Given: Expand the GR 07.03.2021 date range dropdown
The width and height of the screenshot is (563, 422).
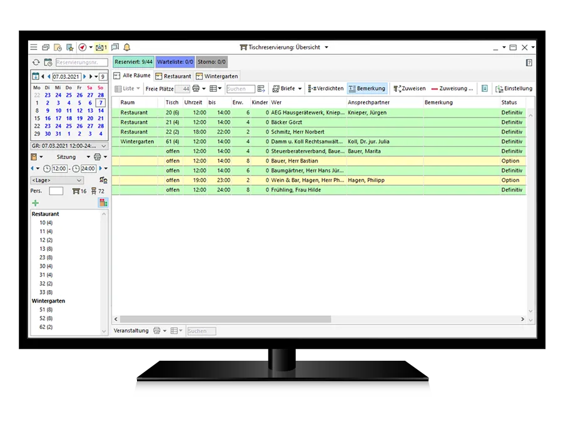Looking at the screenshot, I should click(69, 146).
